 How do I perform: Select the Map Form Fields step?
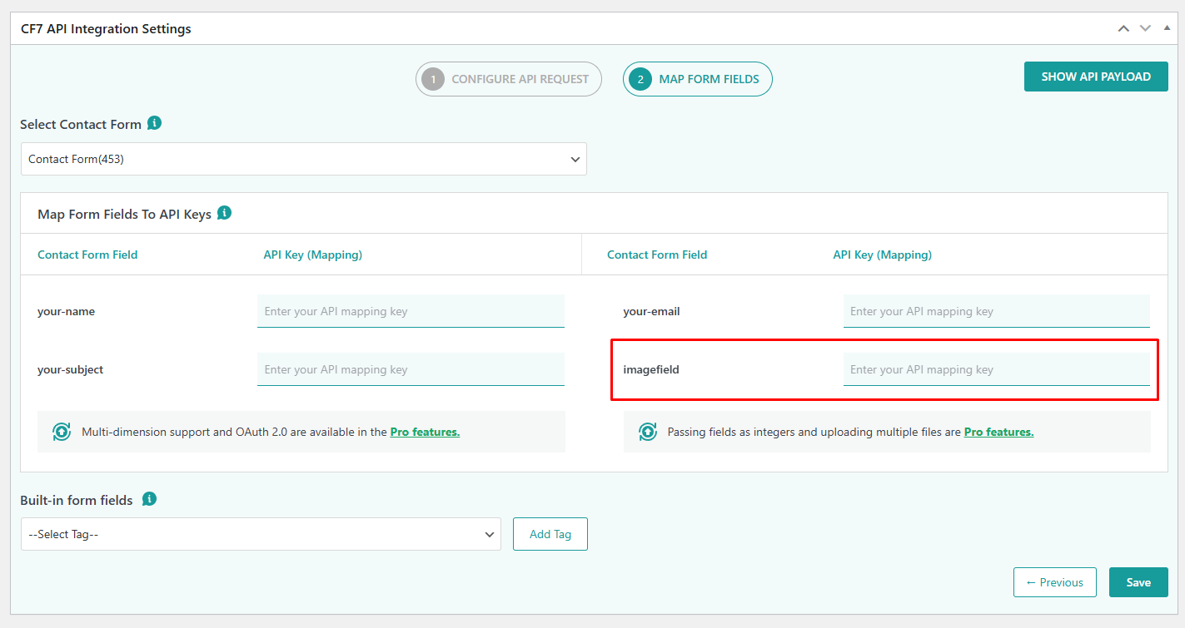pos(697,79)
